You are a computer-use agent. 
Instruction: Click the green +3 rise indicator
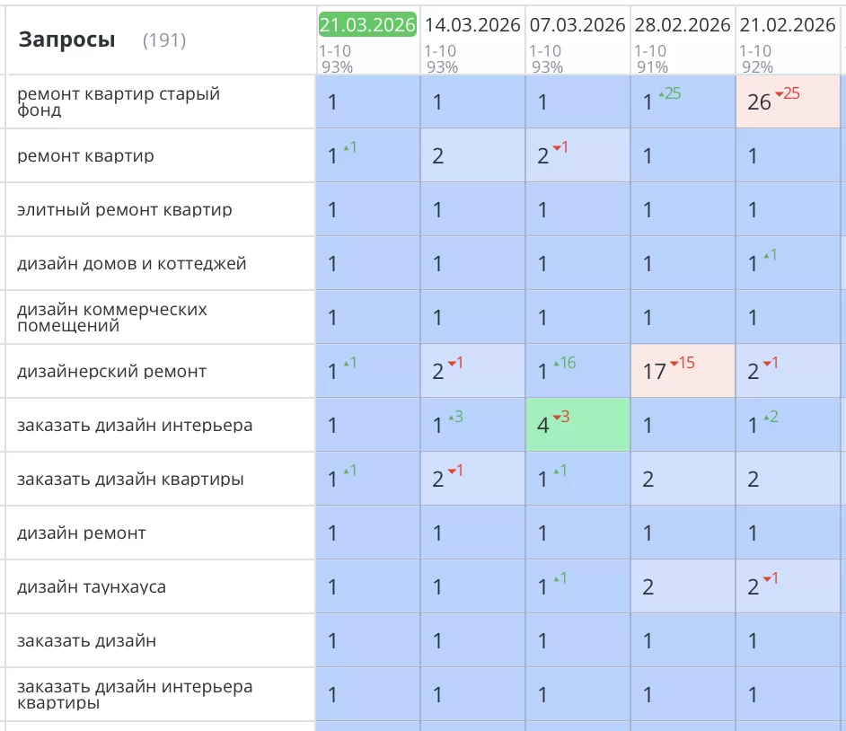[x=455, y=417]
